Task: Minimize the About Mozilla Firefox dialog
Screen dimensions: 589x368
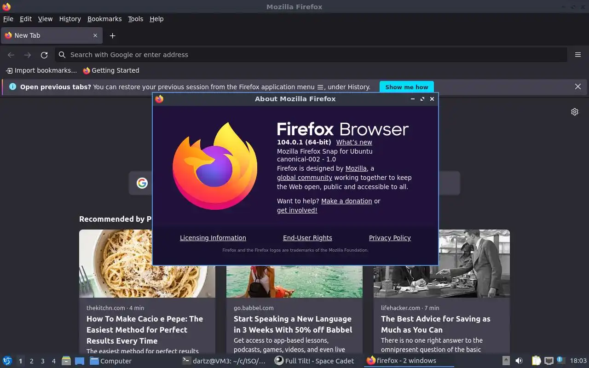Action: tap(413, 99)
